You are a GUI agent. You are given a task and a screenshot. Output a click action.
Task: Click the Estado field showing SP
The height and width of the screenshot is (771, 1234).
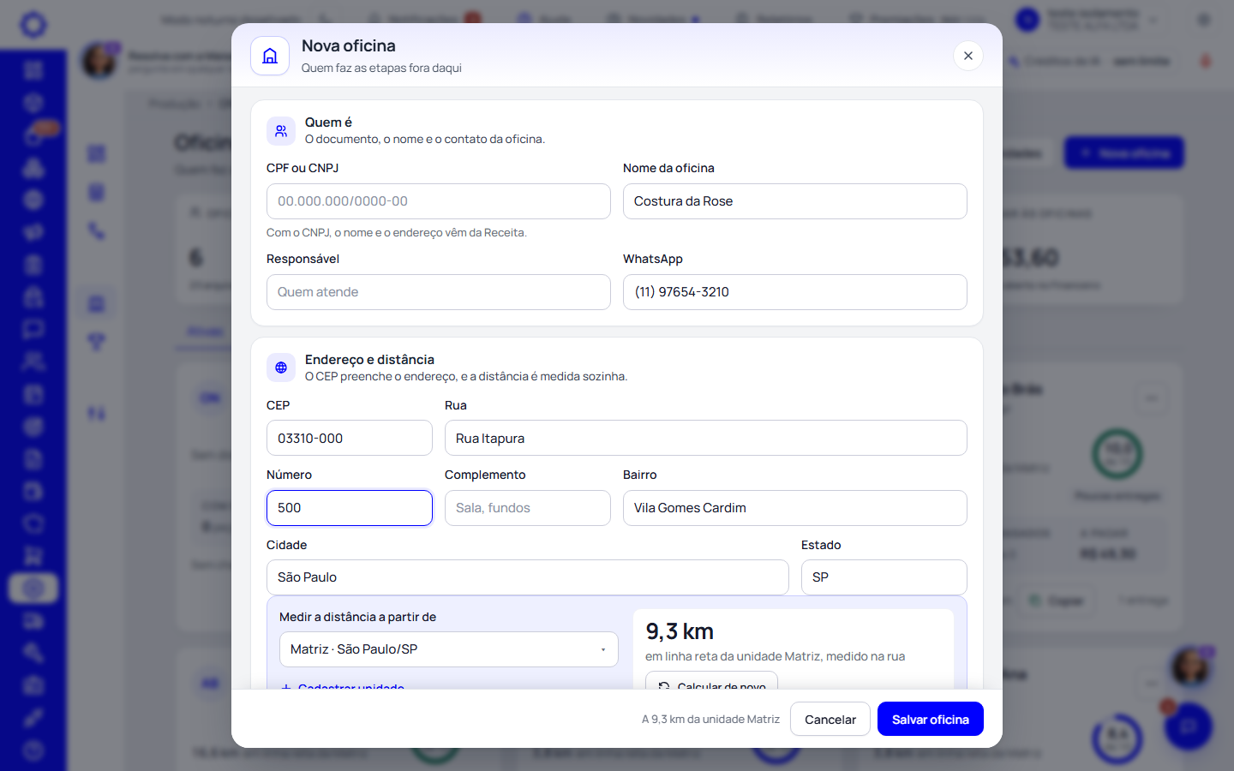coord(884,577)
